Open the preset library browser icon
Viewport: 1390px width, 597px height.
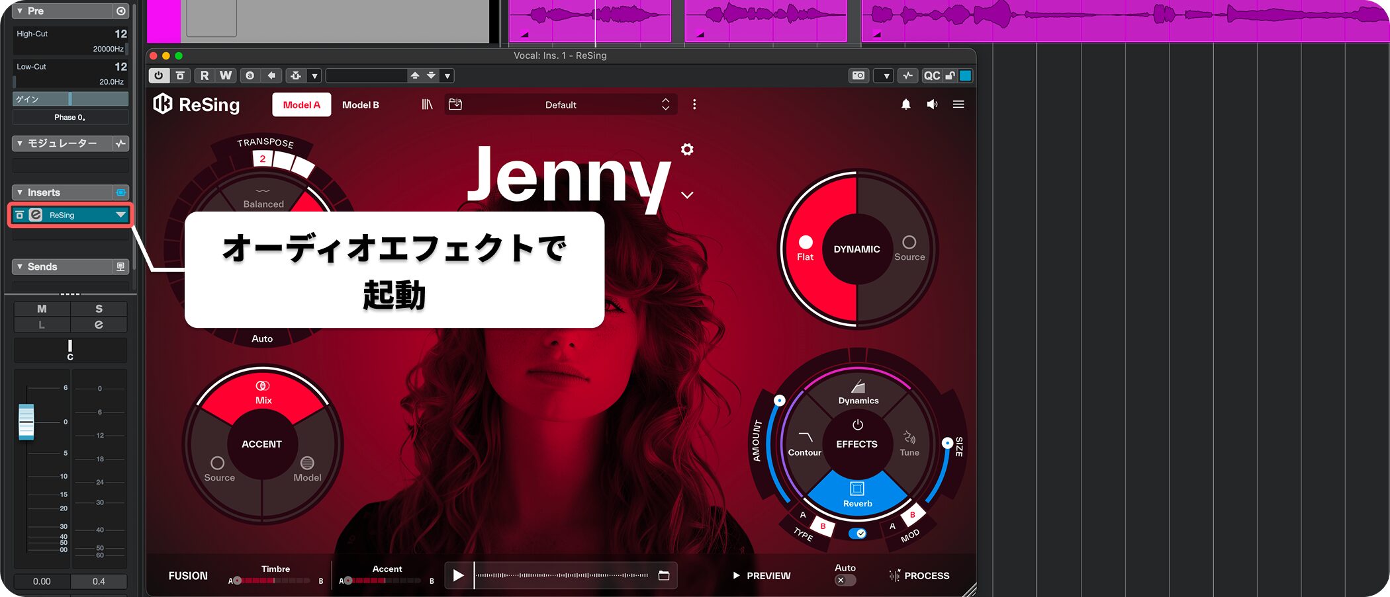point(427,104)
